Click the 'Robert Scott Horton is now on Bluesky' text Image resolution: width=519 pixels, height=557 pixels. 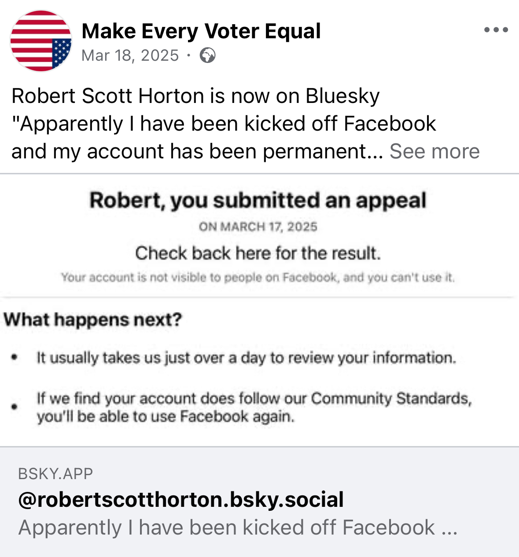click(x=195, y=96)
